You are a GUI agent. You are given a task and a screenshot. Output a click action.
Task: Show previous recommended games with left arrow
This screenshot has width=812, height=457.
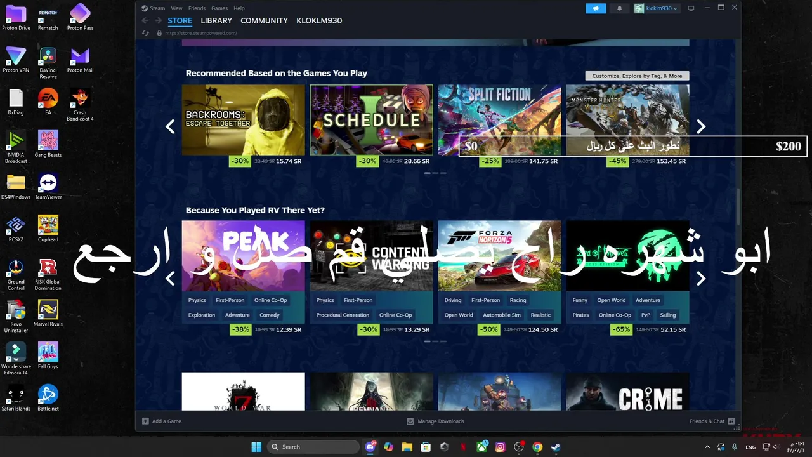(x=170, y=126)
